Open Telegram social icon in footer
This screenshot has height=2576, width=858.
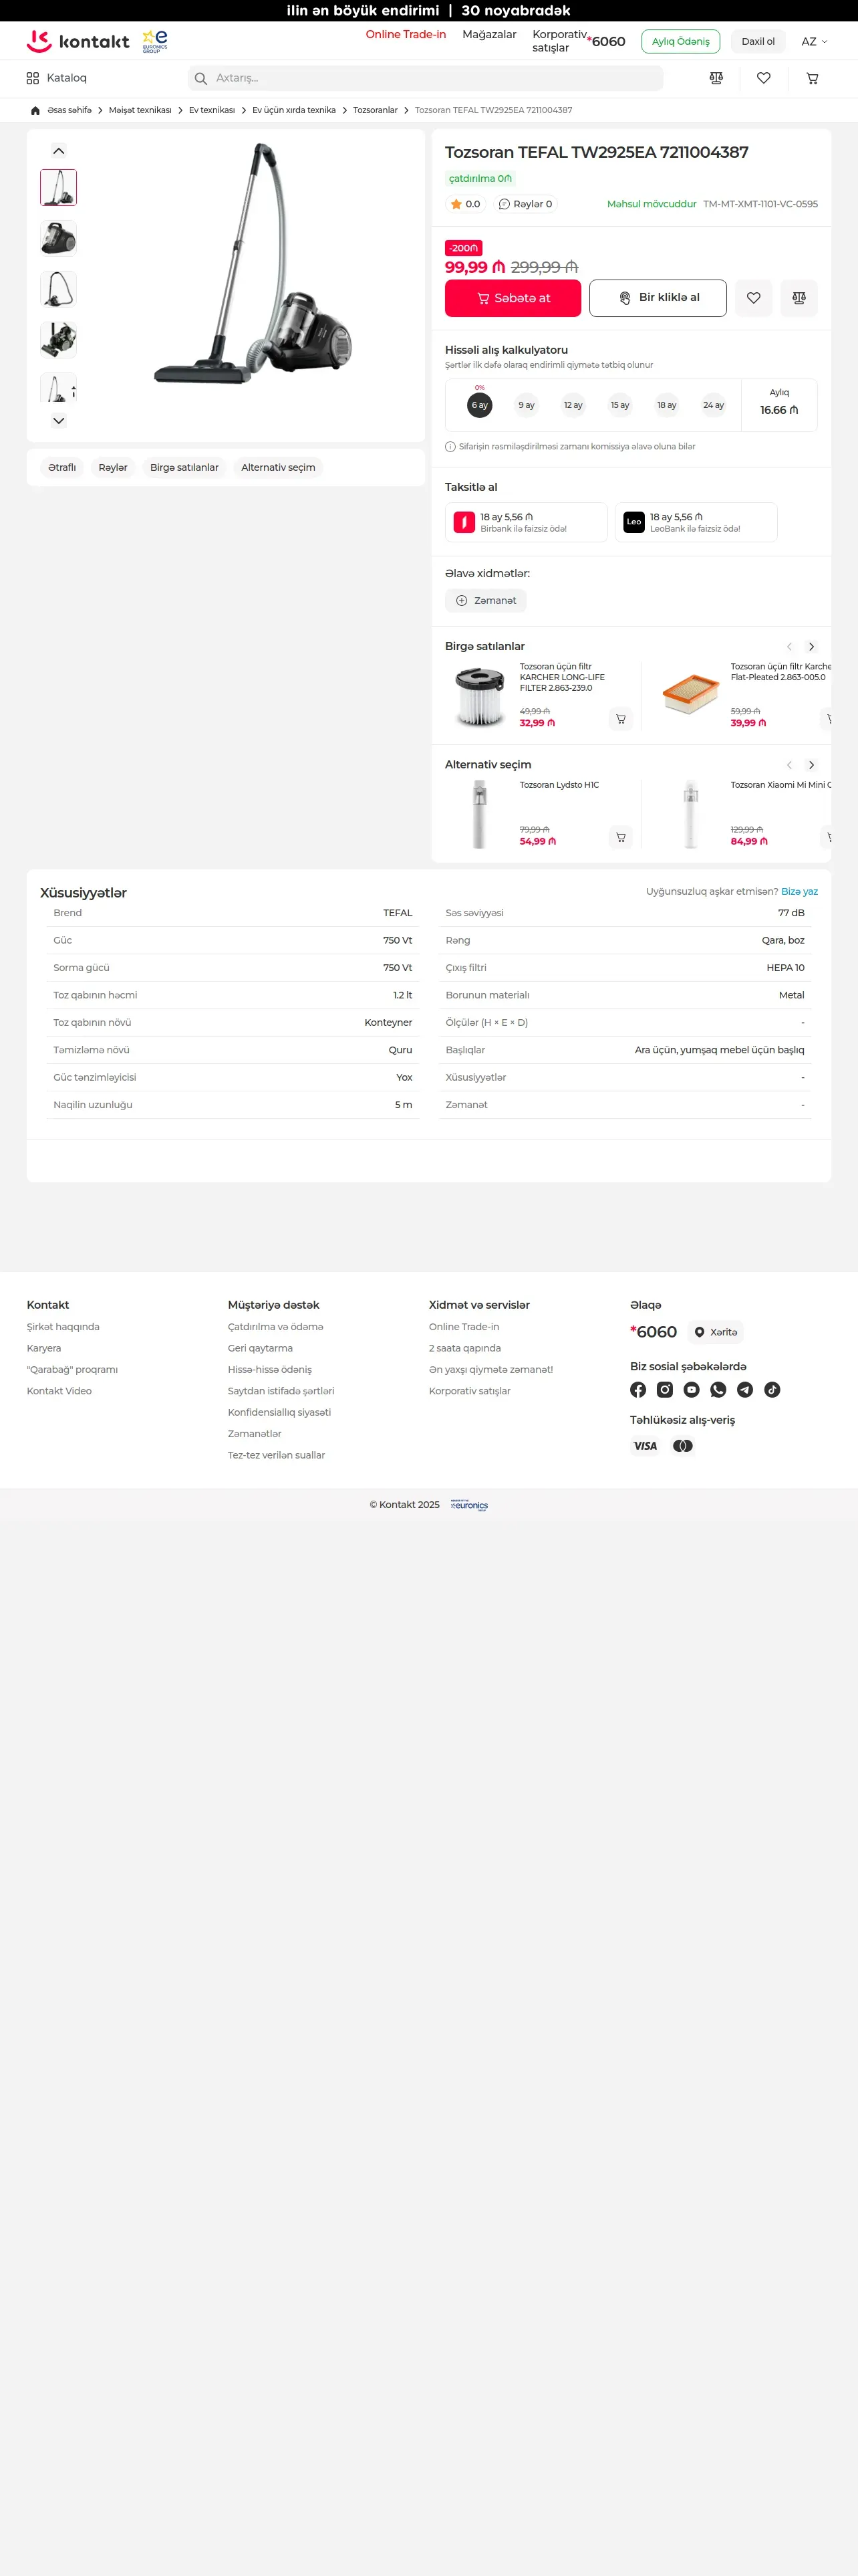pyautogui.click(x=745, y=1389)
